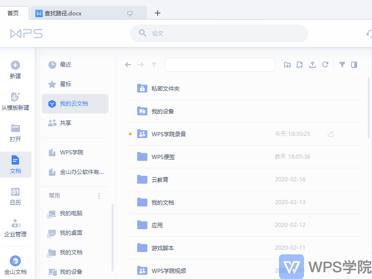Click the 2020-02-16 date

(x=290, y=179)
